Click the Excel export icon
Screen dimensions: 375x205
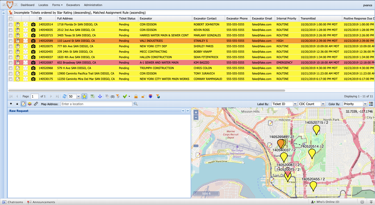[x=92, y=96]
